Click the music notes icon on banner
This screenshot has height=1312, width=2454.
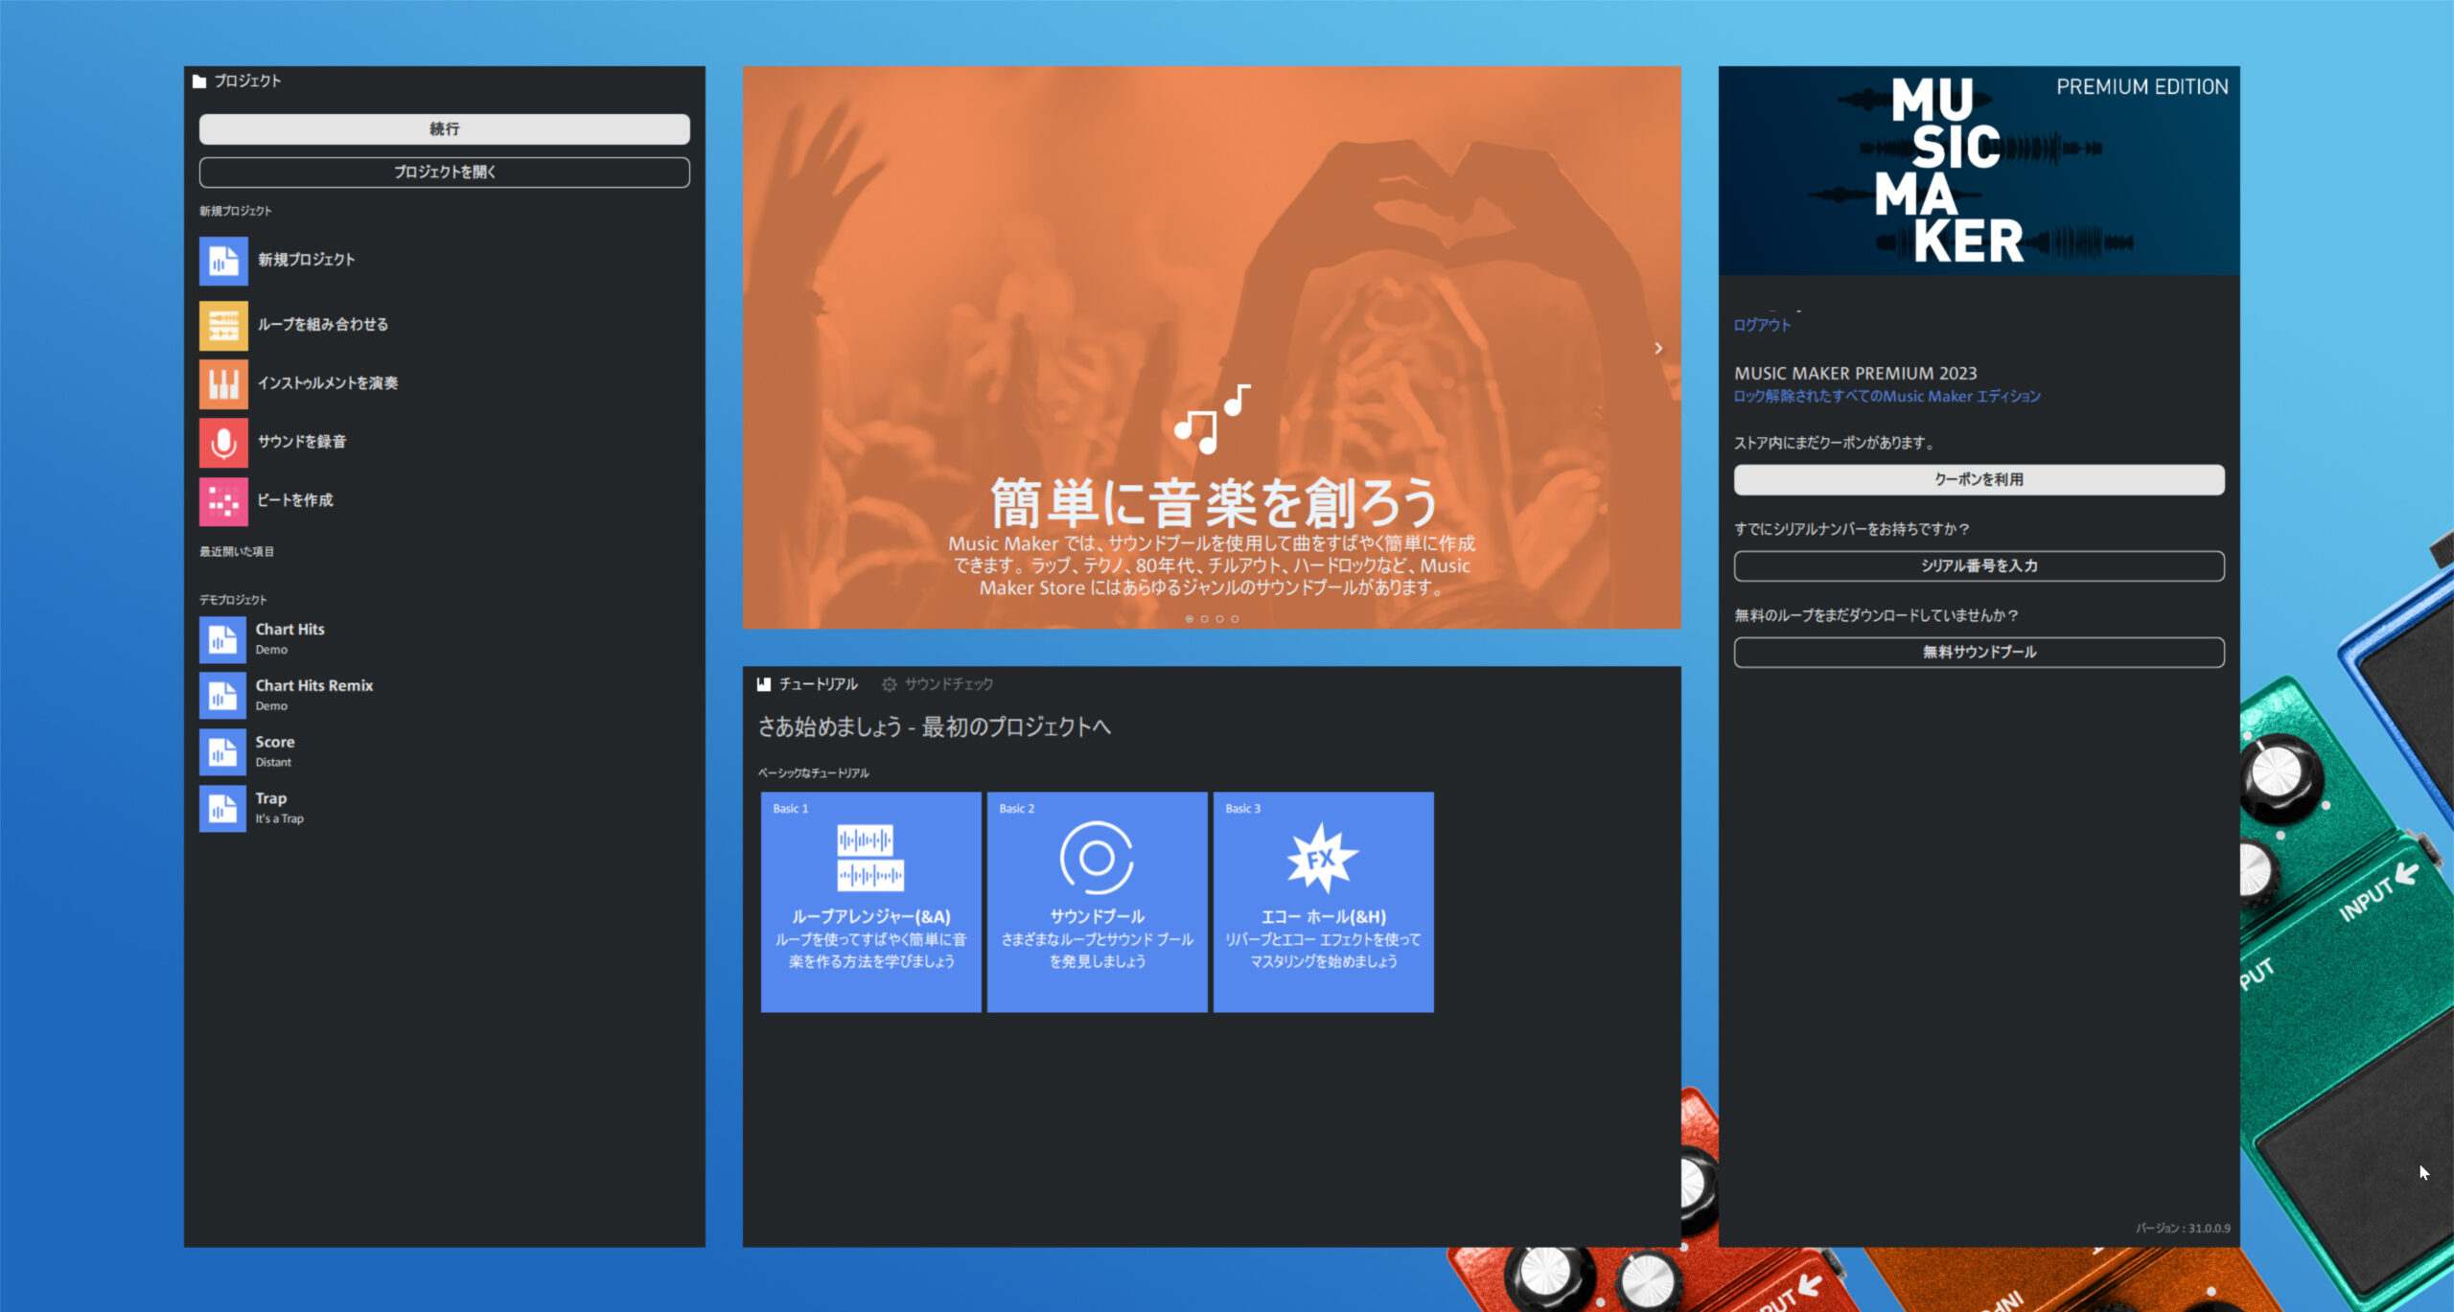(1213, 418)
